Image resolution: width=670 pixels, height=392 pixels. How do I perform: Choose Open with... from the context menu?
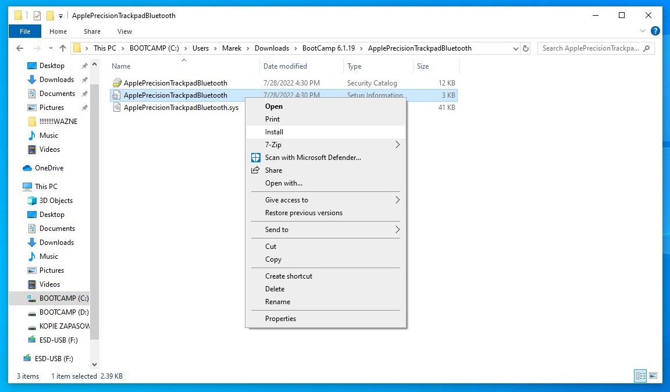[326, 183]
